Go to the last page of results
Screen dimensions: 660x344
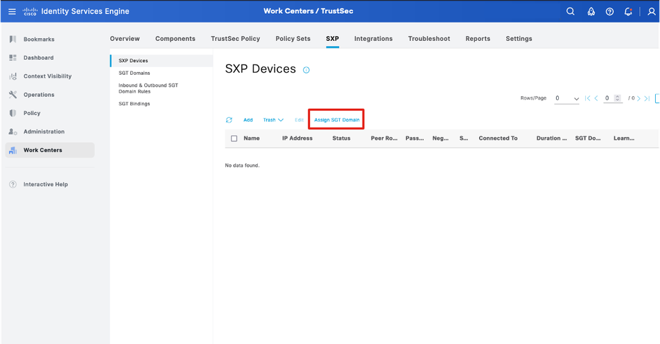(x=647, y=98)
